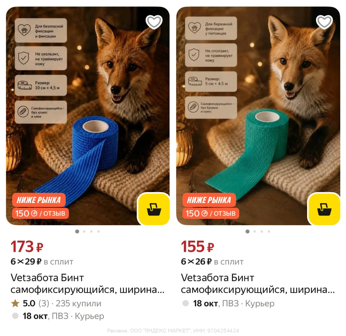Click the 'Ниже рынка' badge on green bandage
Screen dimensions: 346x336
point(209,200)
